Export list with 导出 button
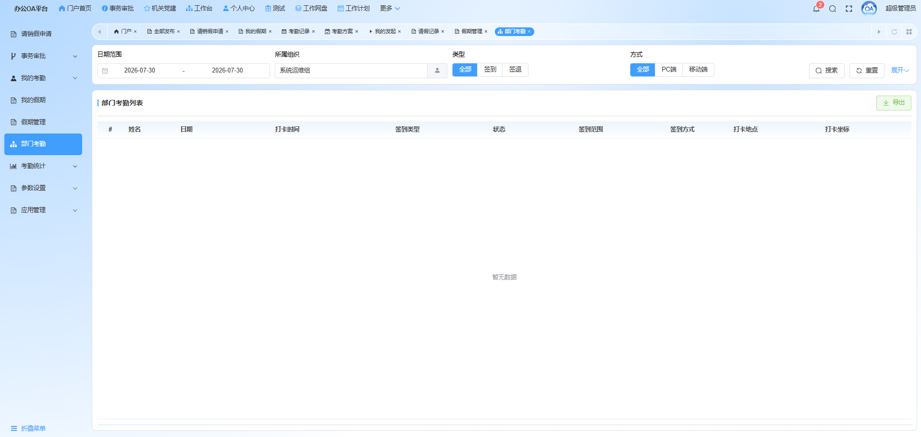Screen dimensions: 921x437 (x=894, y=103)
